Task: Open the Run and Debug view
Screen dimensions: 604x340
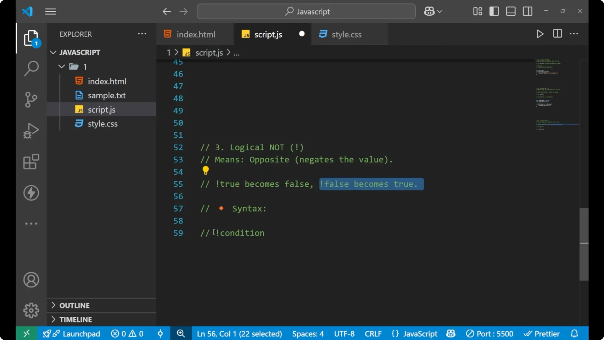Action: [31, 130]
